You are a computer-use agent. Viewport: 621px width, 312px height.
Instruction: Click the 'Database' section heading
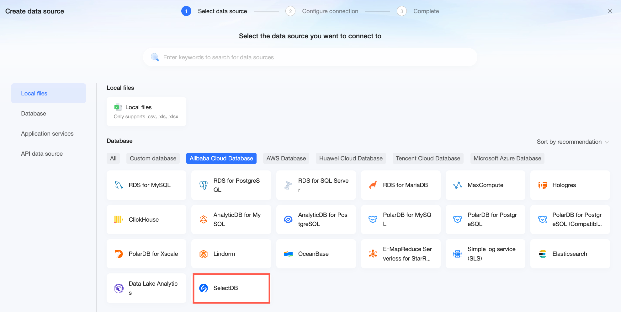(119, 141)
